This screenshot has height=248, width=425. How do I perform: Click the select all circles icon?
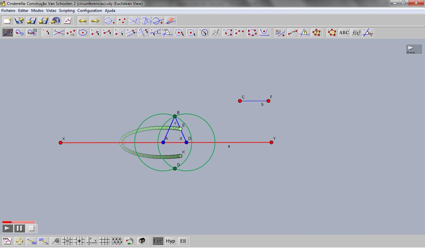point(146,21)
